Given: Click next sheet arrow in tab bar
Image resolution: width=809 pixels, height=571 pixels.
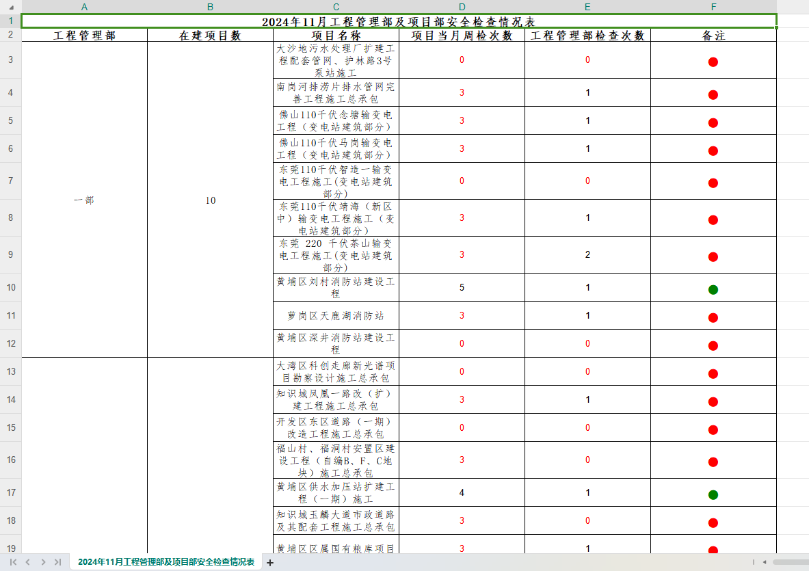Looking at the screenshot, I should pyautogui.click(x=43, y=562).
